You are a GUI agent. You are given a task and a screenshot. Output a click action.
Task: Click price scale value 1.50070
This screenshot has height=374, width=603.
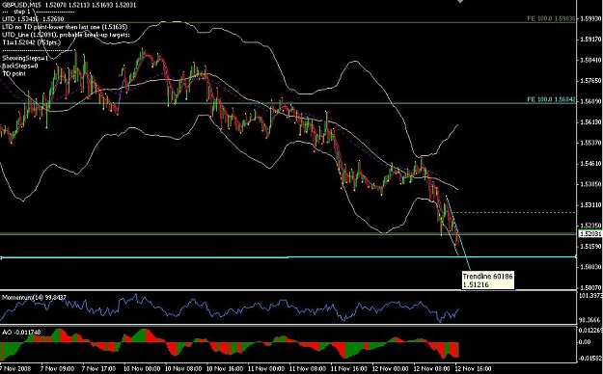(591, 287)
